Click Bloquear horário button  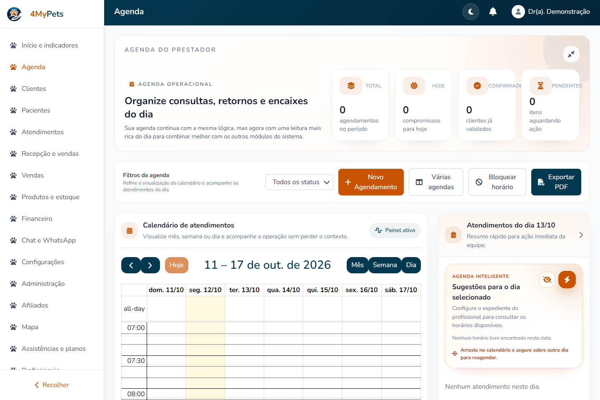pyautogui.click(x=497, y=182)
